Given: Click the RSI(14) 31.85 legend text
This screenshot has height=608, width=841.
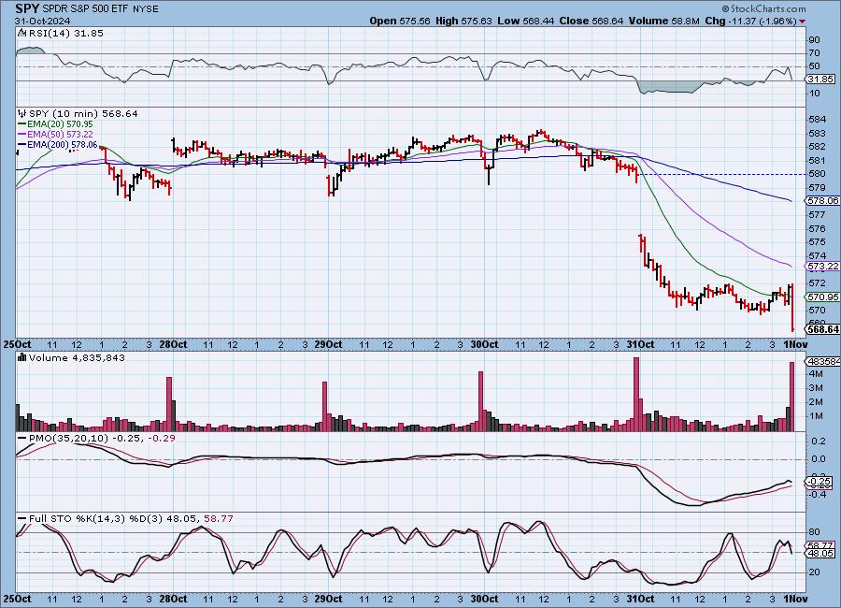Looking at the screenshot, I should click(66, 33).
